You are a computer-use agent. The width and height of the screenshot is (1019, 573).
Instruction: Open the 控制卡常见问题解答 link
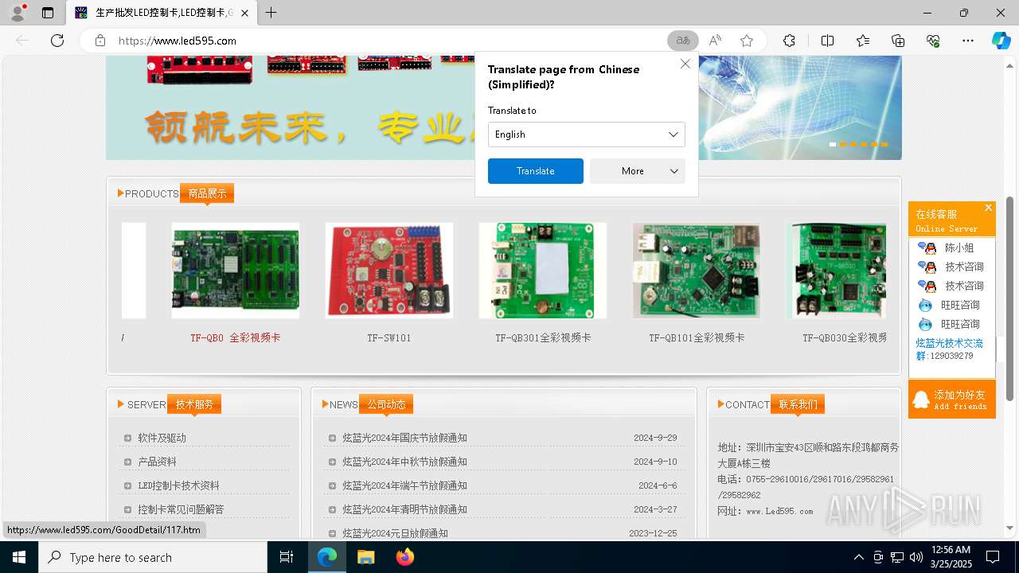(x=181, y=509)
